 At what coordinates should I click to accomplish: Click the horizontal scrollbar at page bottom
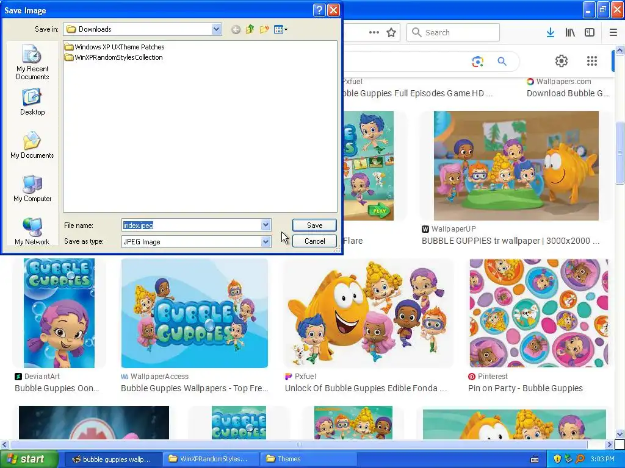[298, 444]
